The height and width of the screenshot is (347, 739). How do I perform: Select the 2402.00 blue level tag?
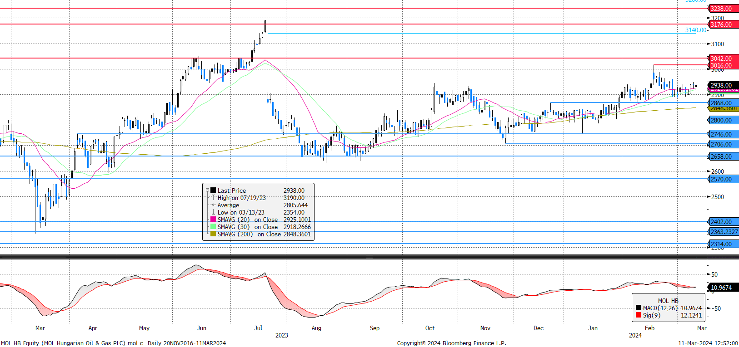tap(723, 222)
